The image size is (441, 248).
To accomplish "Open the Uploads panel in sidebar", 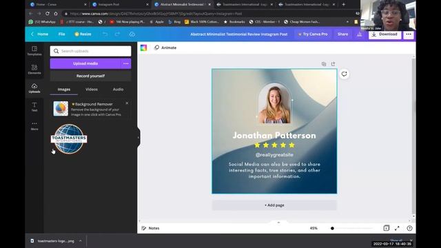I will (x=34, y=88).
